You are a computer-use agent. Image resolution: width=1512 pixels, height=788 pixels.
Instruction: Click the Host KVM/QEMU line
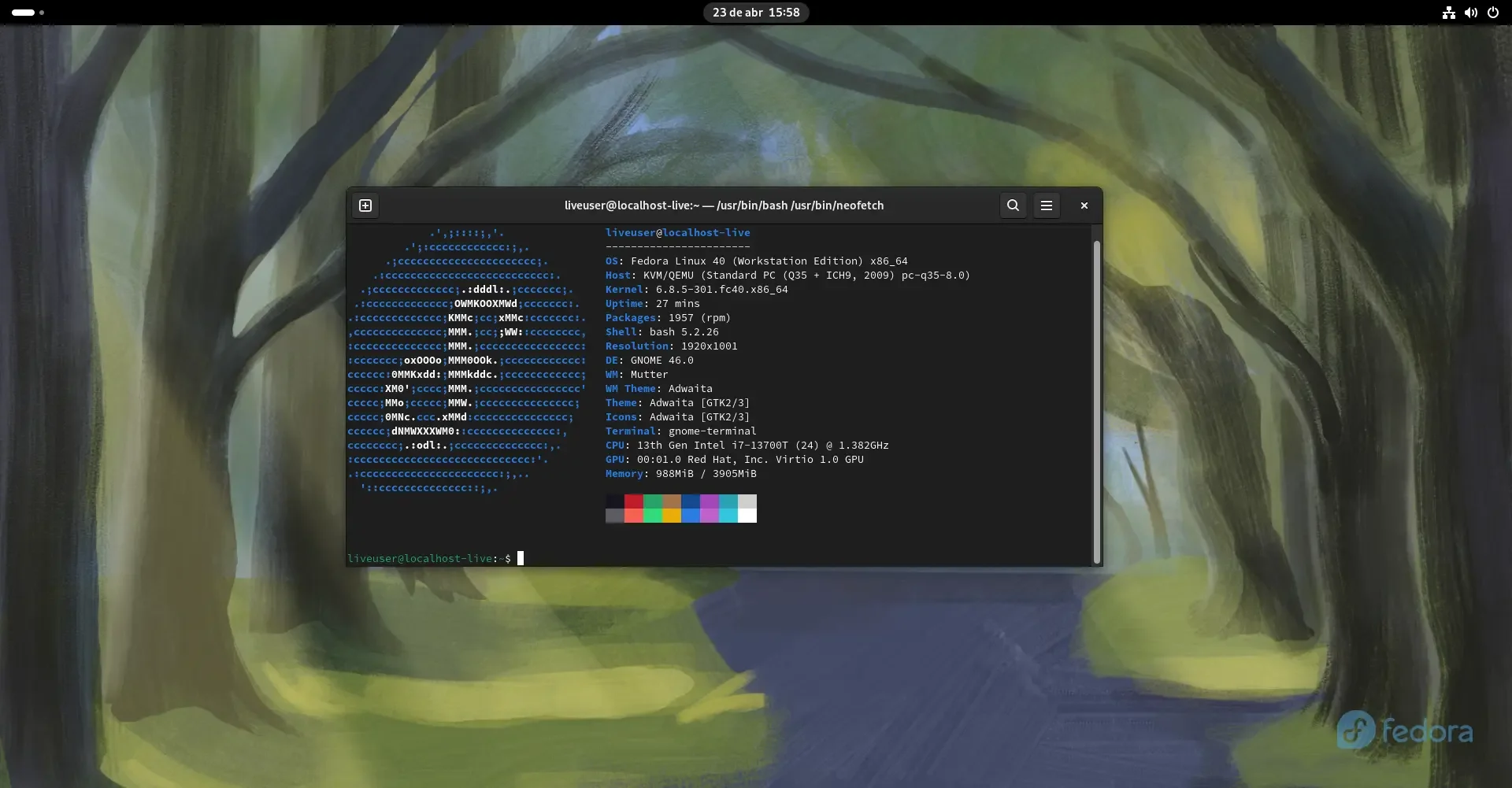(x=787, y=276)
